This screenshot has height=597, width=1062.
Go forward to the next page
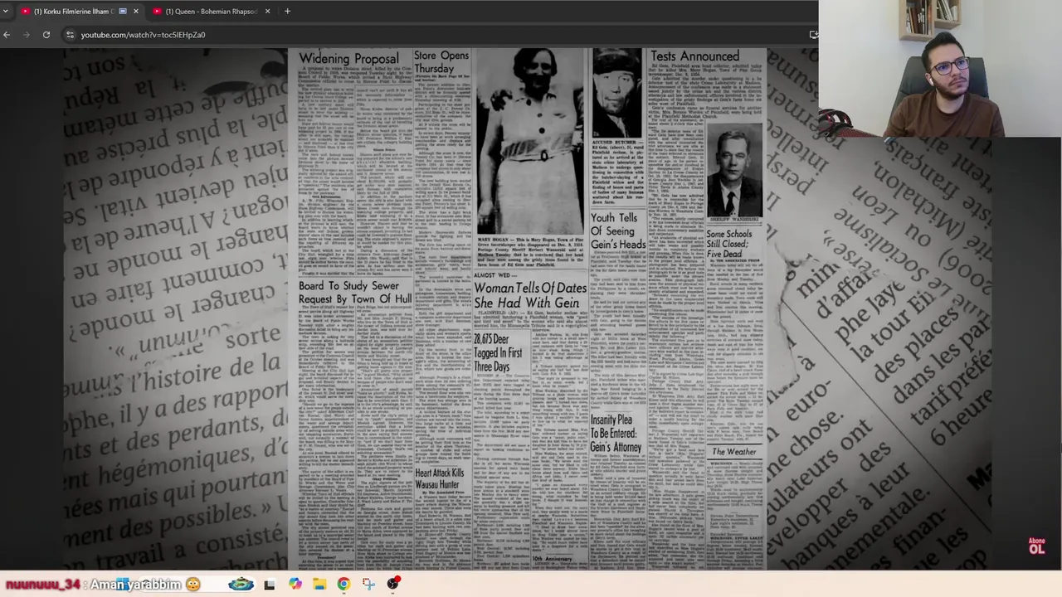(27, 35)
